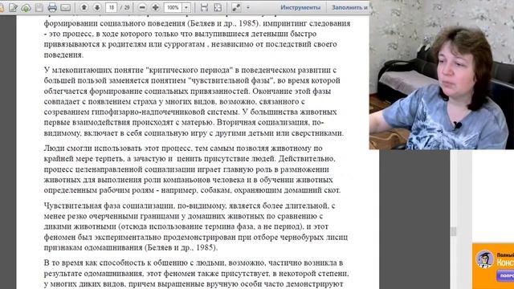Go to previous page with up arrow
Image resolution: width=514 pixels, height=289 pixels.
click(84, 7)
